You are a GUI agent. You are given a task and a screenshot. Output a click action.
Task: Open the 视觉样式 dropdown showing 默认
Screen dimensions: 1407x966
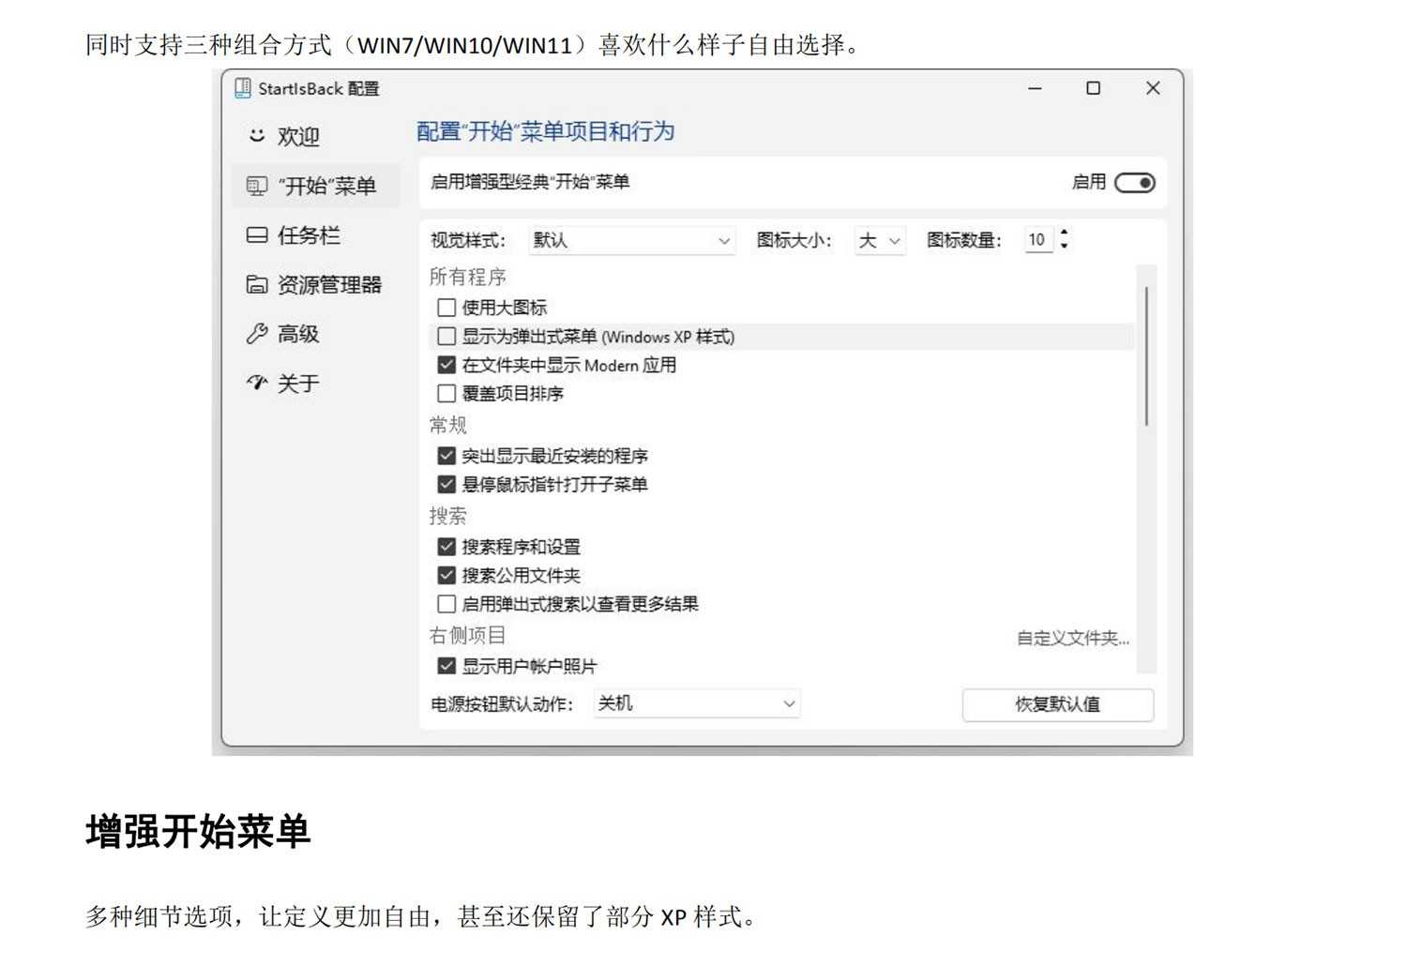(x=631, y=240)
